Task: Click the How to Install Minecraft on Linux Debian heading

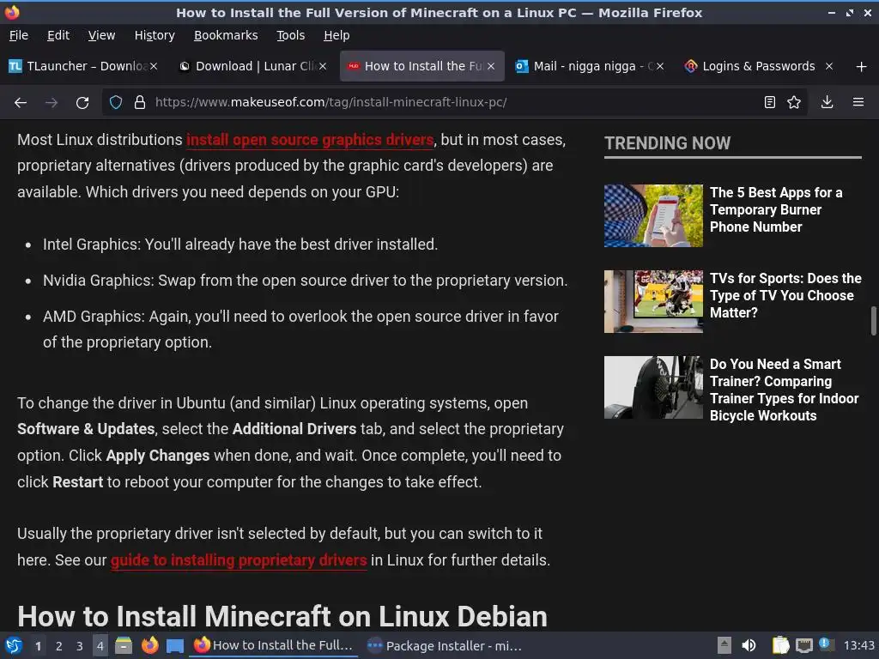Action: 282,616
